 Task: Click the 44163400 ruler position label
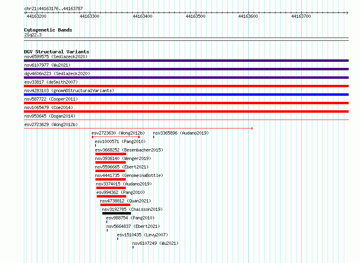click(142, 16)
